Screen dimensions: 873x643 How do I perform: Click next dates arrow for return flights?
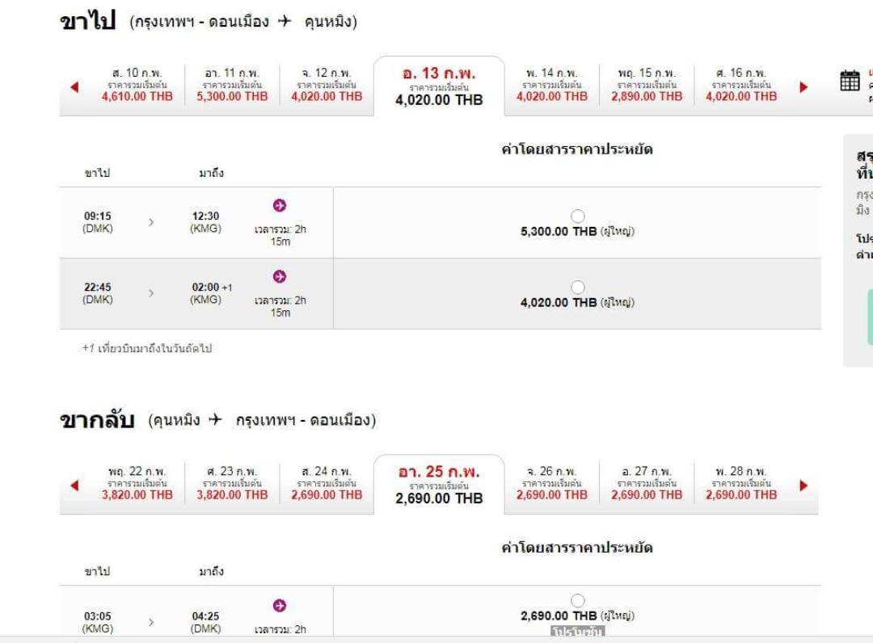coord(803,485)
